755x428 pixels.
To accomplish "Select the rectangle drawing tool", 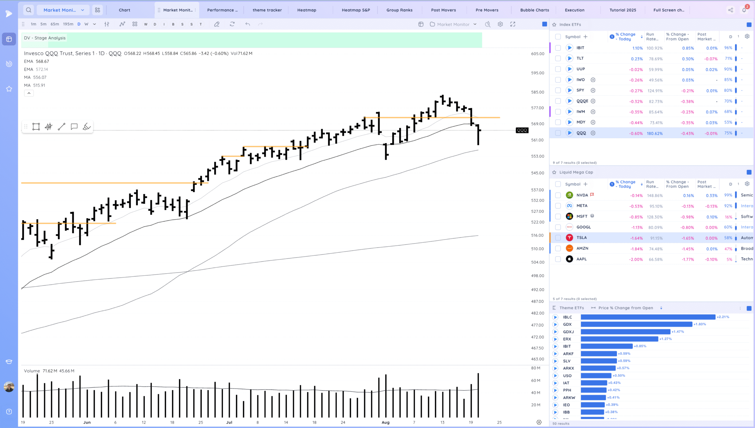I will pos(36,127).
